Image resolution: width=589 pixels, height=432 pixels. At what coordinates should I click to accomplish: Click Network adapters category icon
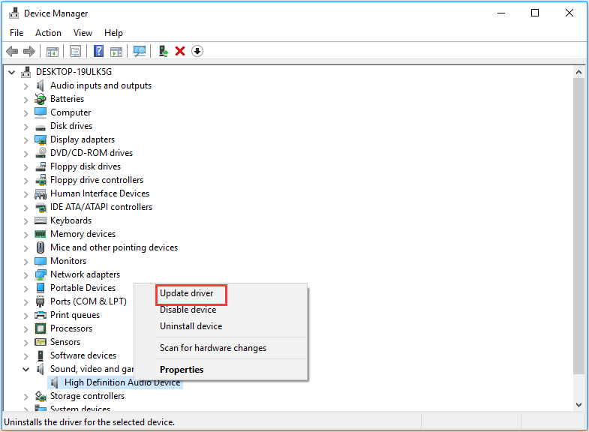41,274
